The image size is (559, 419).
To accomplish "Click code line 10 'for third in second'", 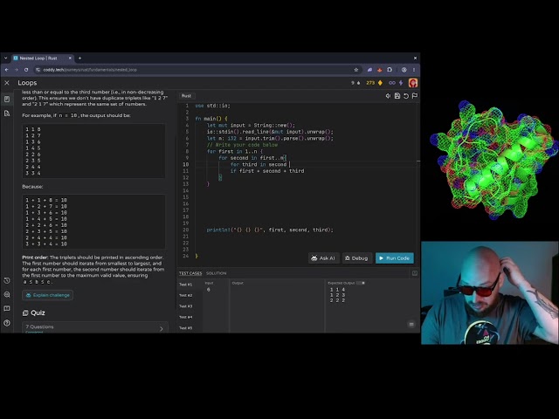I will (x=259, y=164).
